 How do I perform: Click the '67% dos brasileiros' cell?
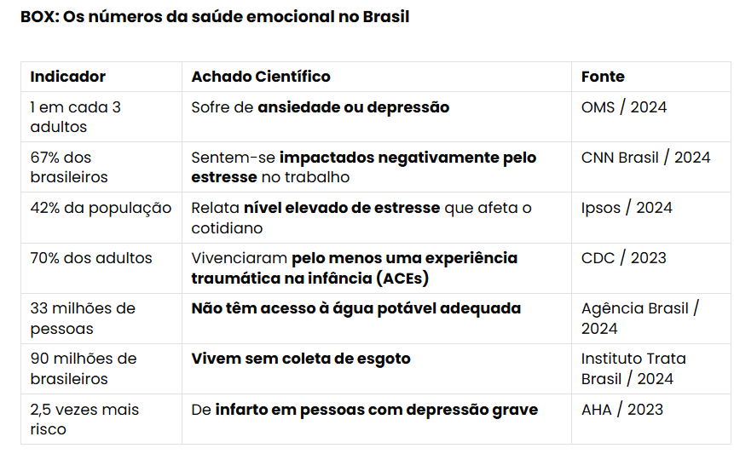click(69, 167)
